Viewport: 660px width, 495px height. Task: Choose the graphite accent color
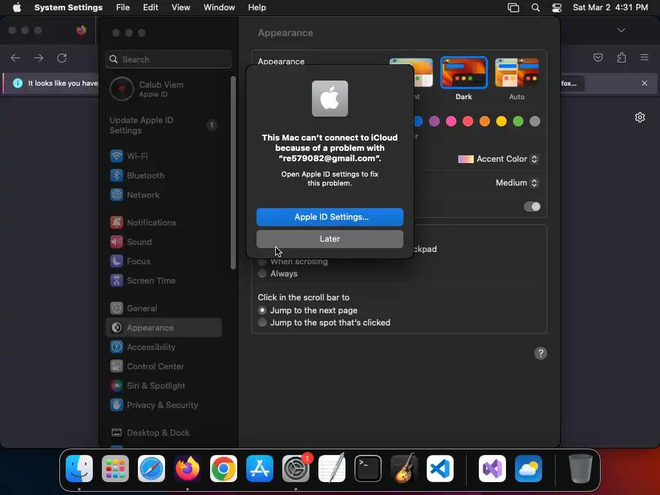(535, 121)
